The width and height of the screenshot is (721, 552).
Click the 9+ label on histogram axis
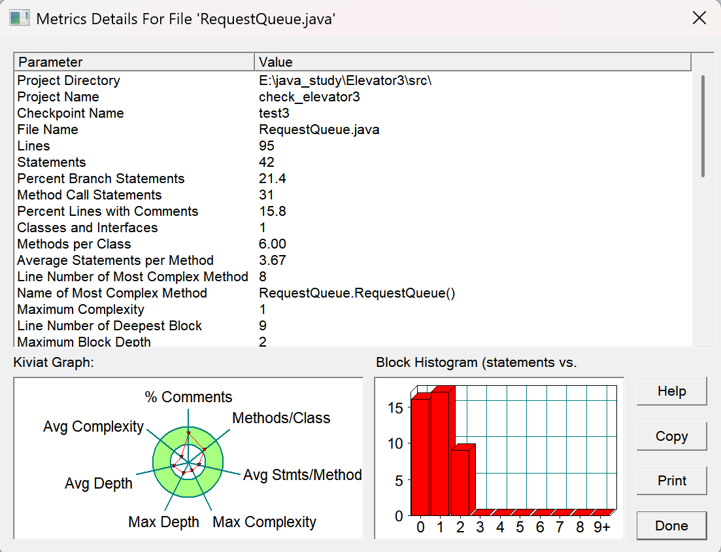tap(601, 527)
